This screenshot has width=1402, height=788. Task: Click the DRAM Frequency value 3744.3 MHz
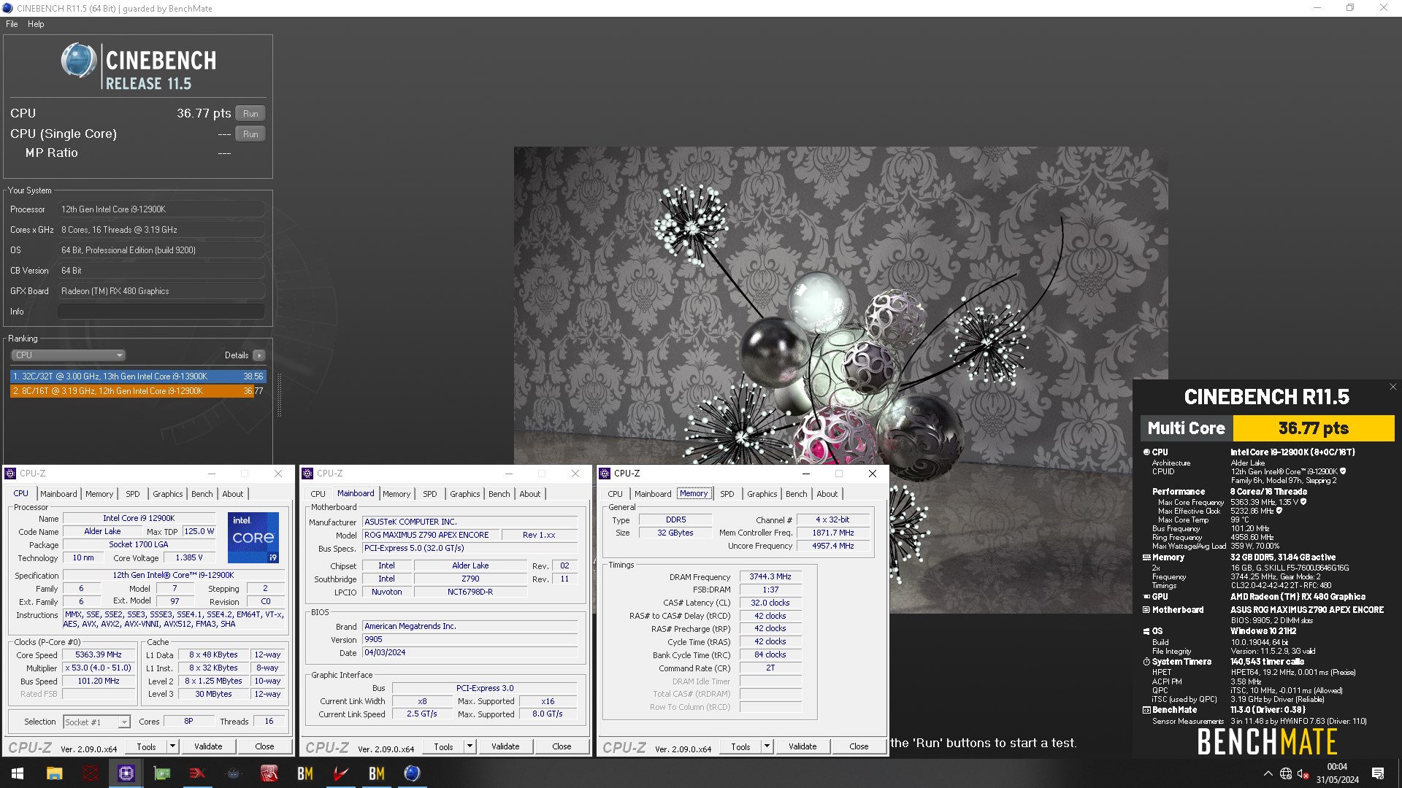770,576
